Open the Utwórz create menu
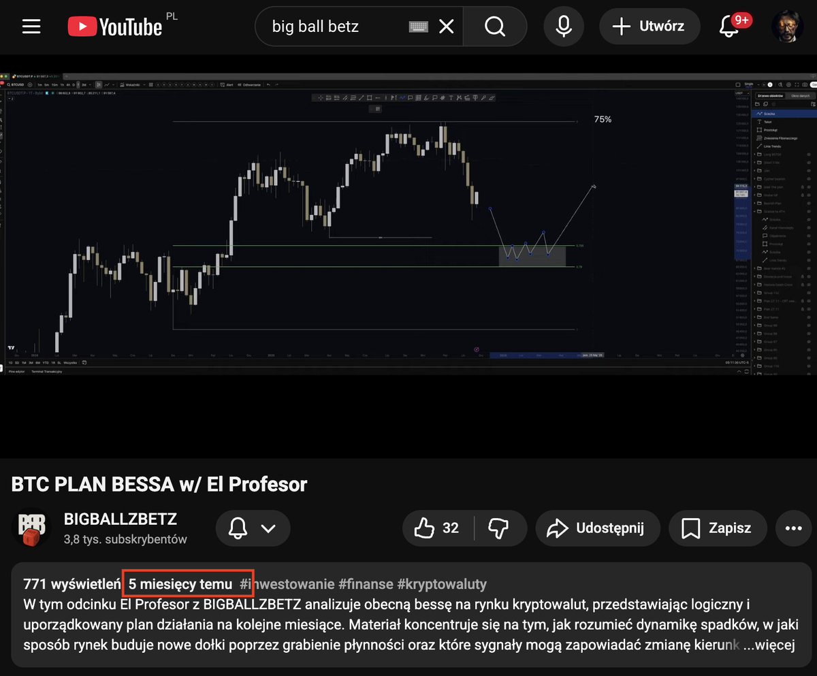 coord(649,27)
